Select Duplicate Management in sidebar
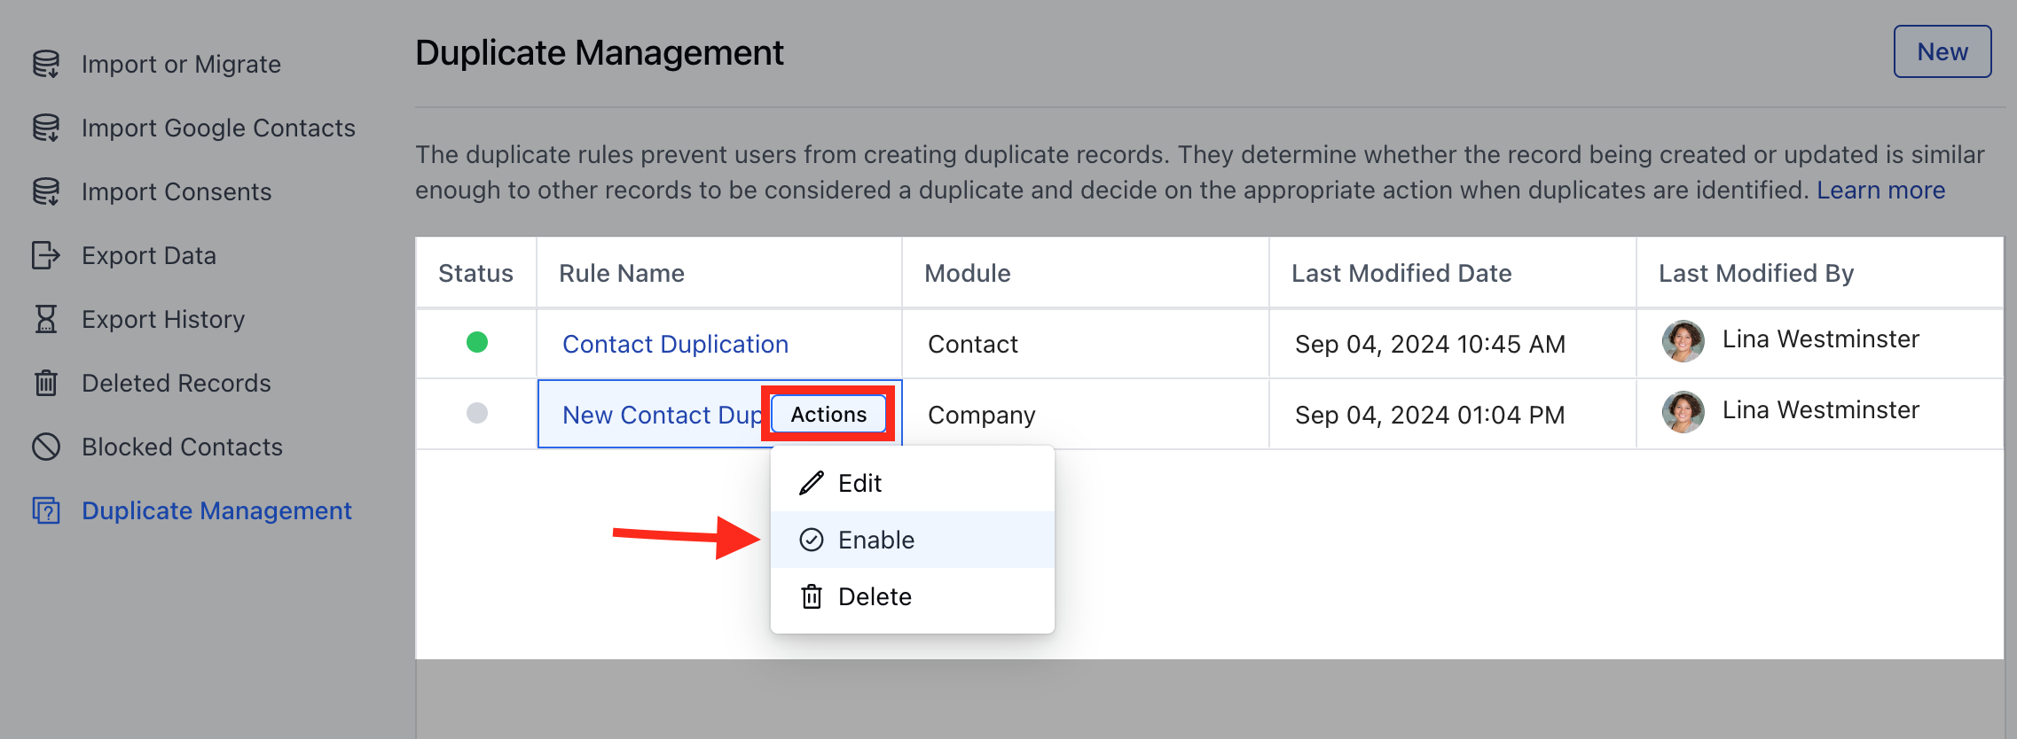Viewport: 2017px width, 739px height. 216,510
